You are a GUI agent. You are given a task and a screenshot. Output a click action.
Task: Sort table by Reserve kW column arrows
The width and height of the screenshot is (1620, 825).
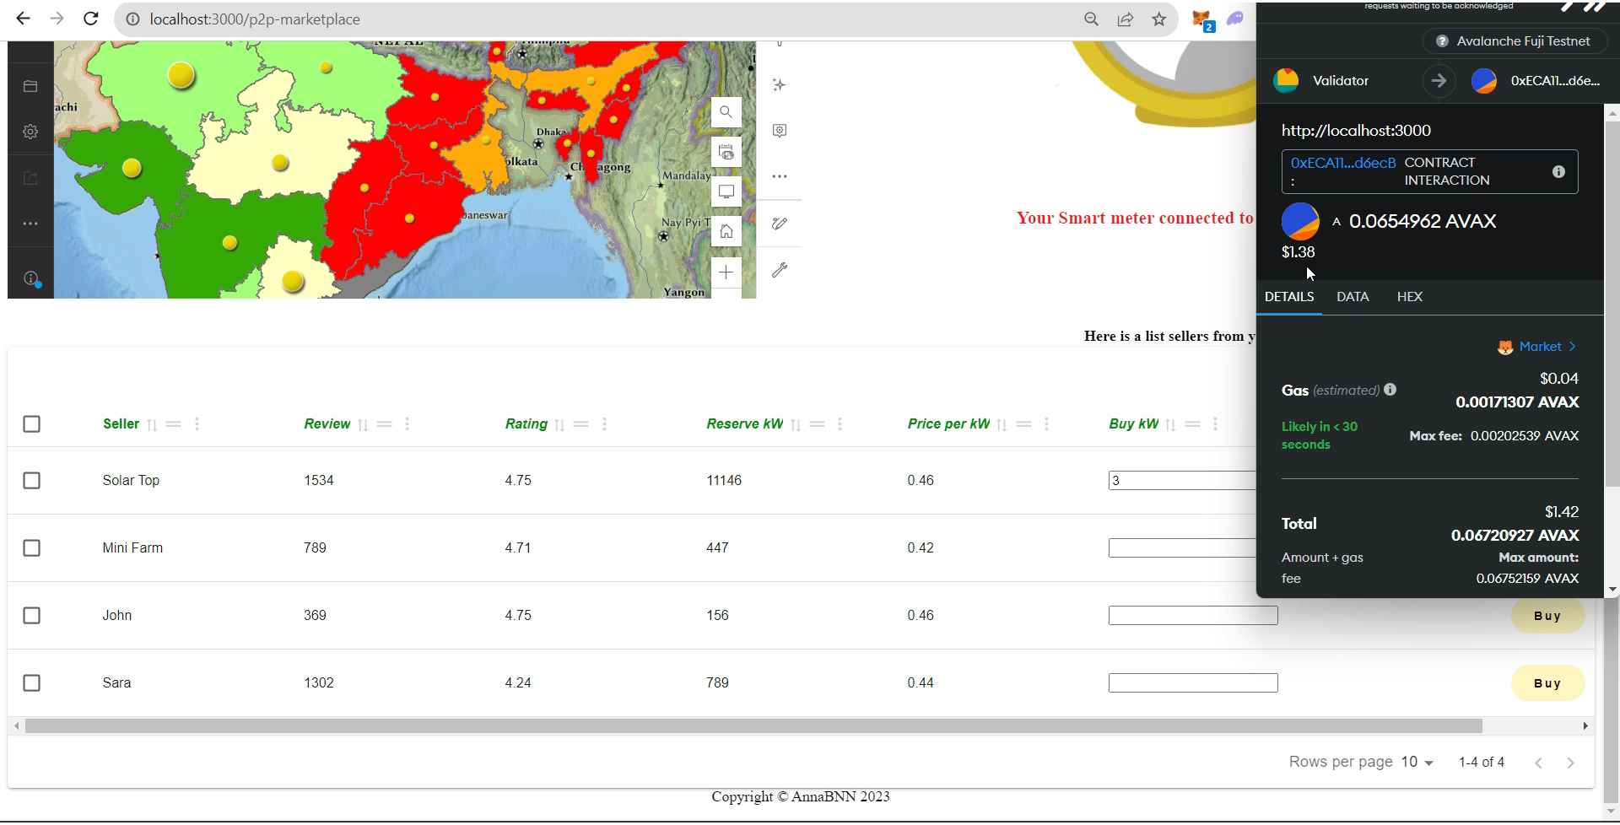(796, 424)
